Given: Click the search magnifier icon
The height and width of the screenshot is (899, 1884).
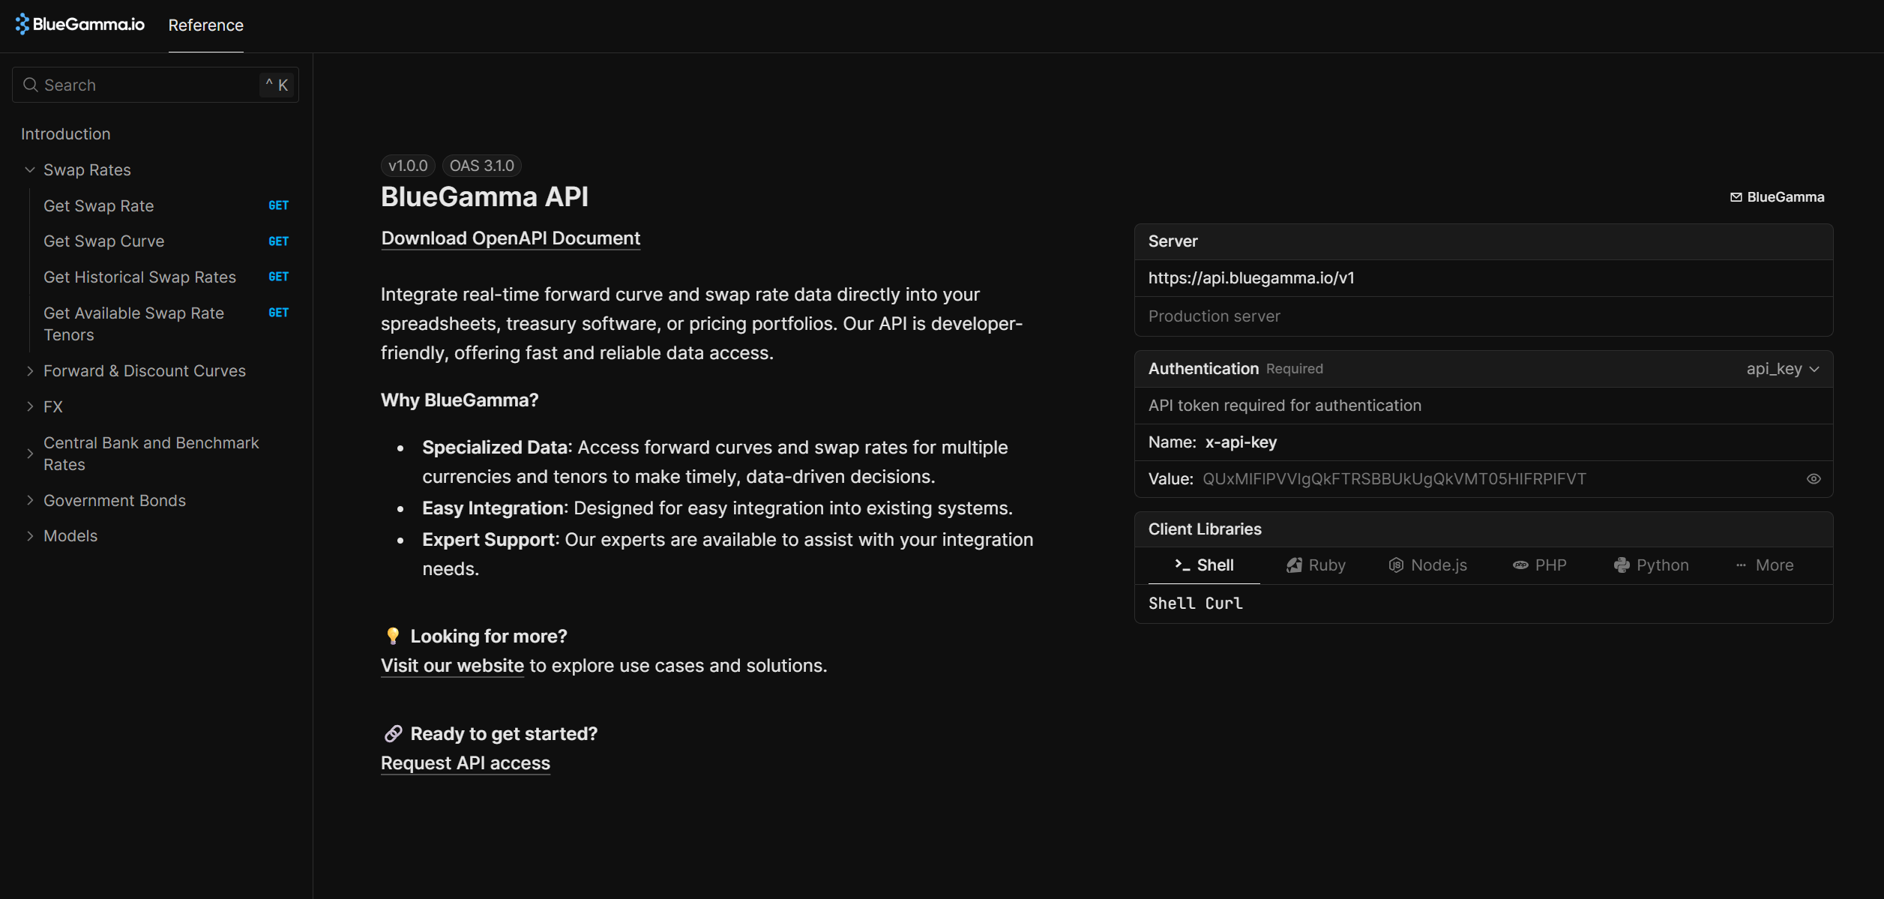Looking at the screenshot, I should [x=31, y=85].
